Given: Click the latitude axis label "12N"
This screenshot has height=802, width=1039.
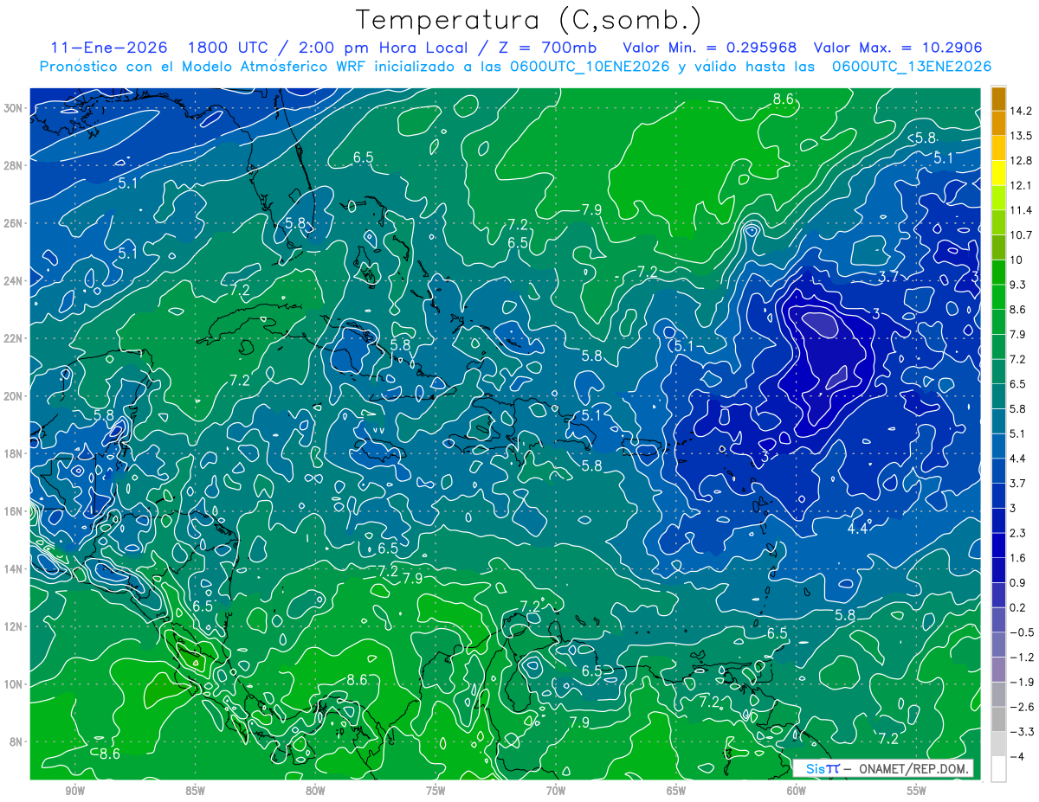Looking at the screenshot, I should (x=14, y=626).
